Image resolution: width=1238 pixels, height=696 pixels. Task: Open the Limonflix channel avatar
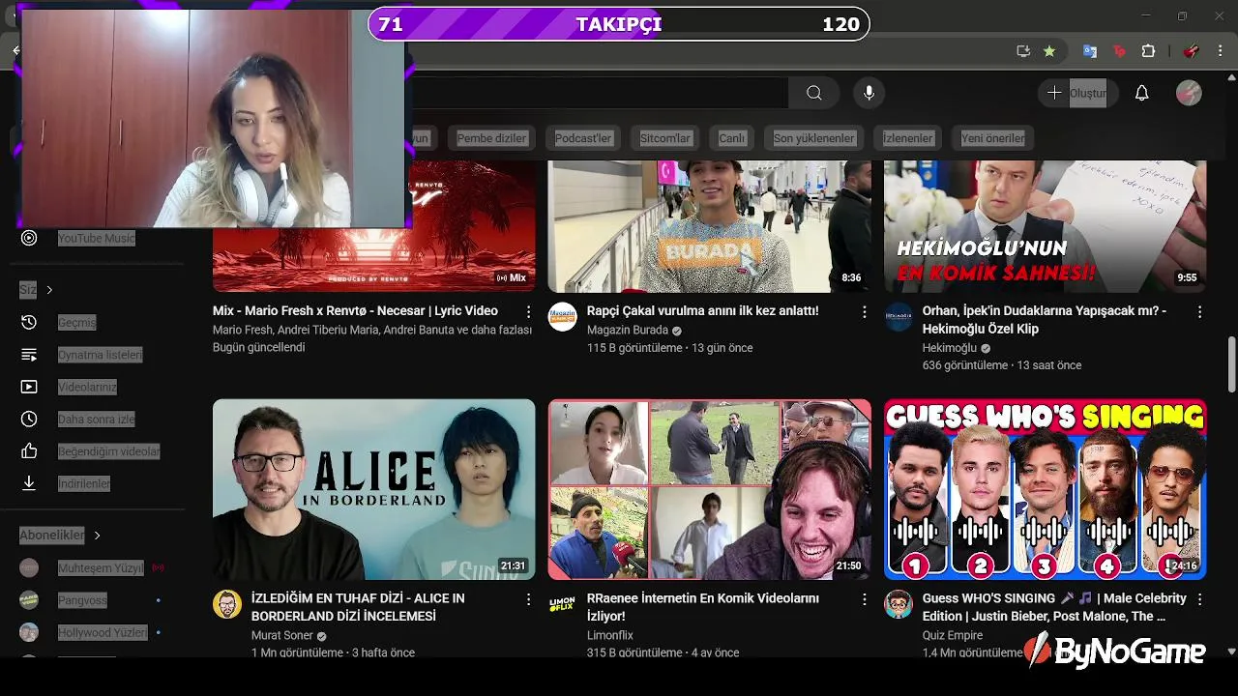[x=563, y=604]
